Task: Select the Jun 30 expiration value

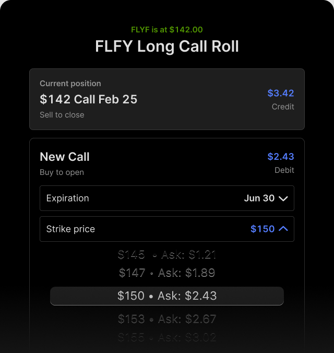Action: pos(259,198)
